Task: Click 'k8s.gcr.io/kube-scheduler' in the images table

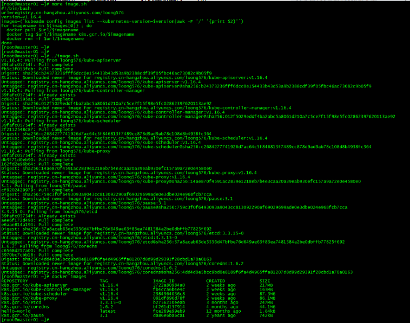Action: 34,294
